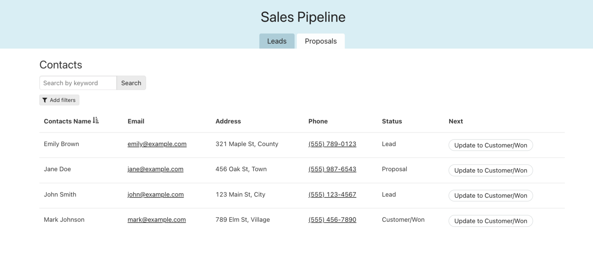Open mark@example.com email link

pyautogui.click(x=157, y=219)
